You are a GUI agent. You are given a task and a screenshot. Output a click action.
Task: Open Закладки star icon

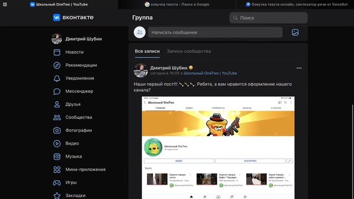[x=57, y=195]
